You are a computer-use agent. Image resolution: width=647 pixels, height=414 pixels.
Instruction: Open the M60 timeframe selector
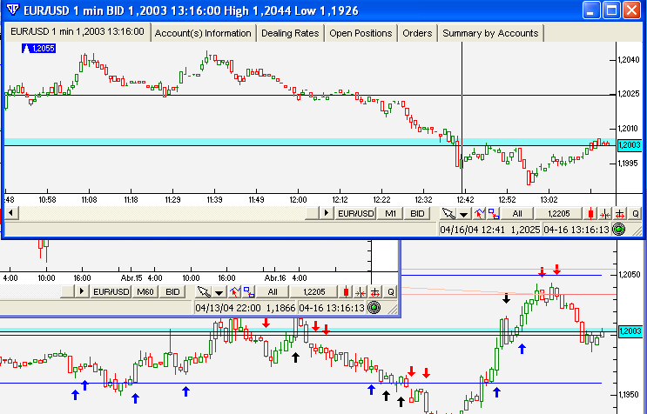tap(145, 291)
